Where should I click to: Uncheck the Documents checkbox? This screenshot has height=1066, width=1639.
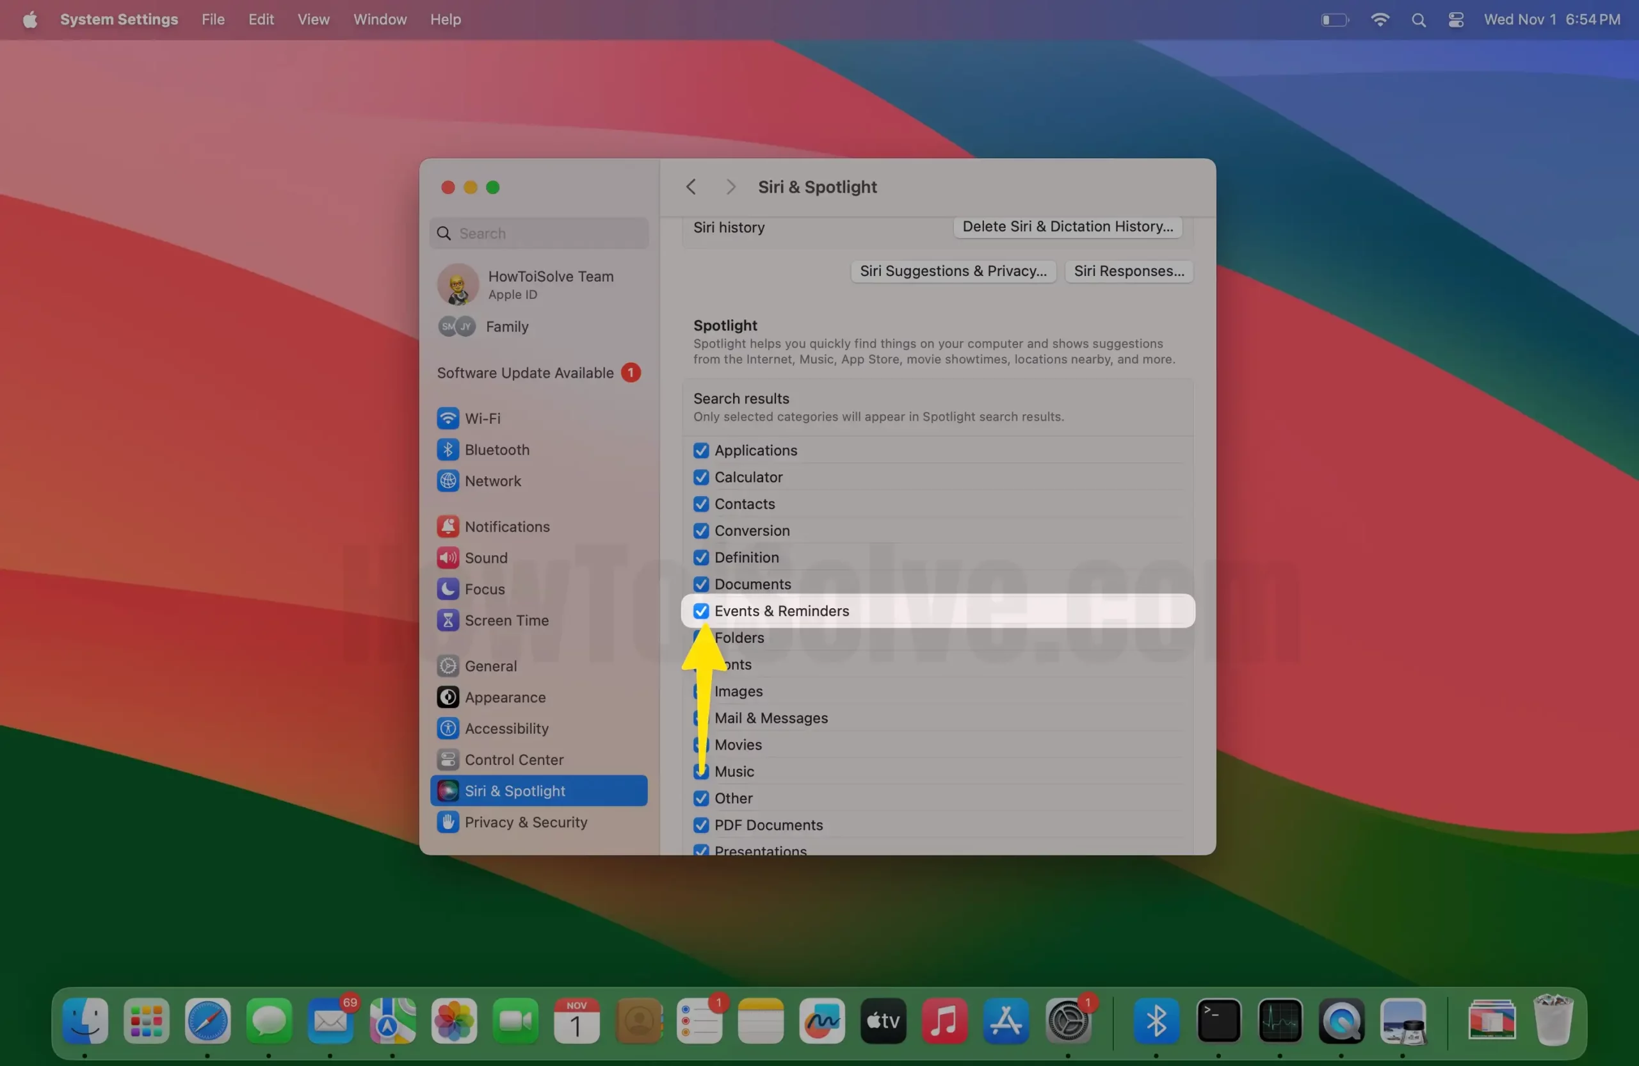pos(701,584)
